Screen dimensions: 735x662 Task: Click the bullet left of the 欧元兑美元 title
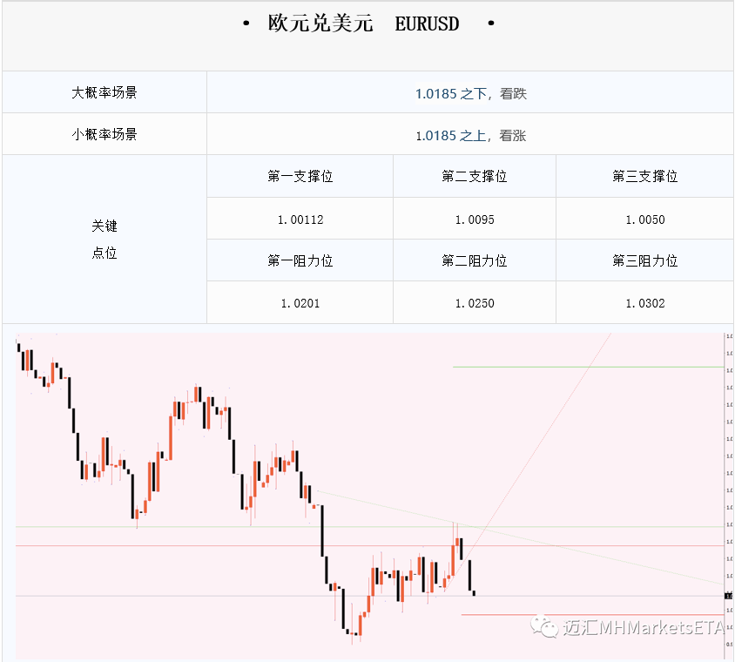coord(246,23)
